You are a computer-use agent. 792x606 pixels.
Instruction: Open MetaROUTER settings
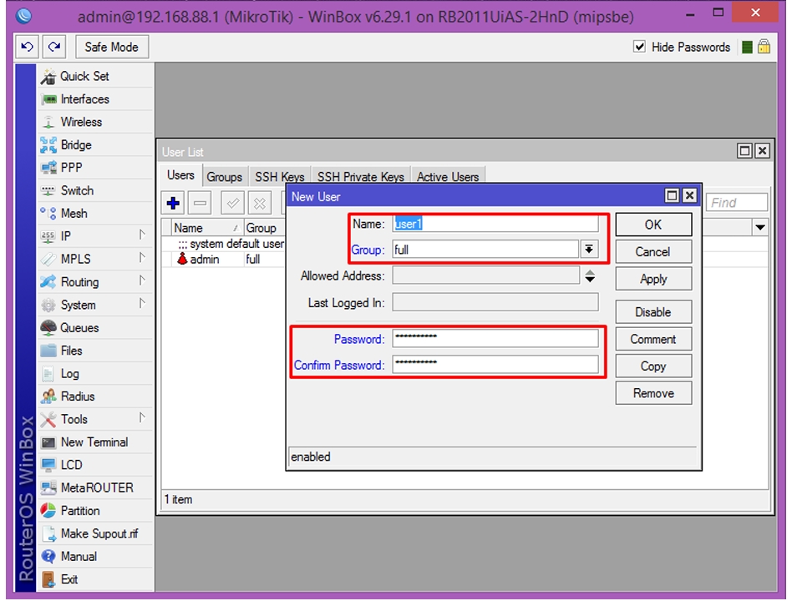click(95, 488)
